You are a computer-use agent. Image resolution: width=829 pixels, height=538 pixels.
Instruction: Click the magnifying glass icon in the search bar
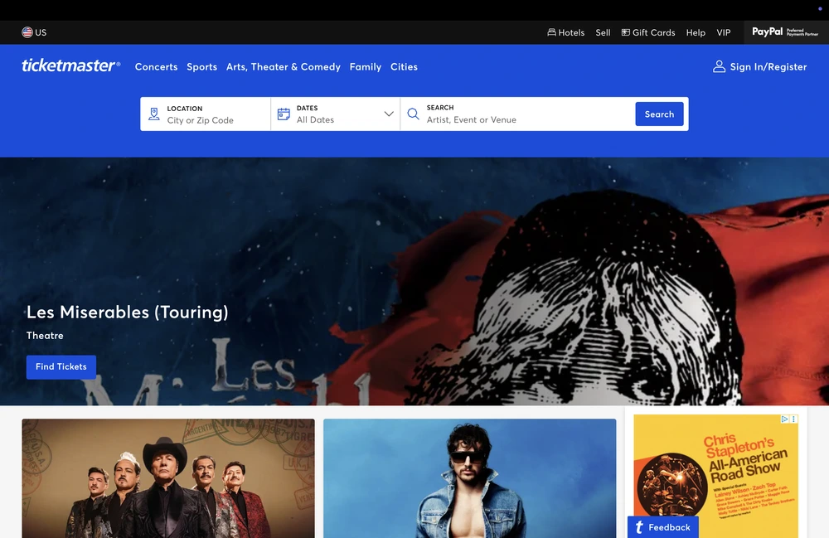(413, 114)
